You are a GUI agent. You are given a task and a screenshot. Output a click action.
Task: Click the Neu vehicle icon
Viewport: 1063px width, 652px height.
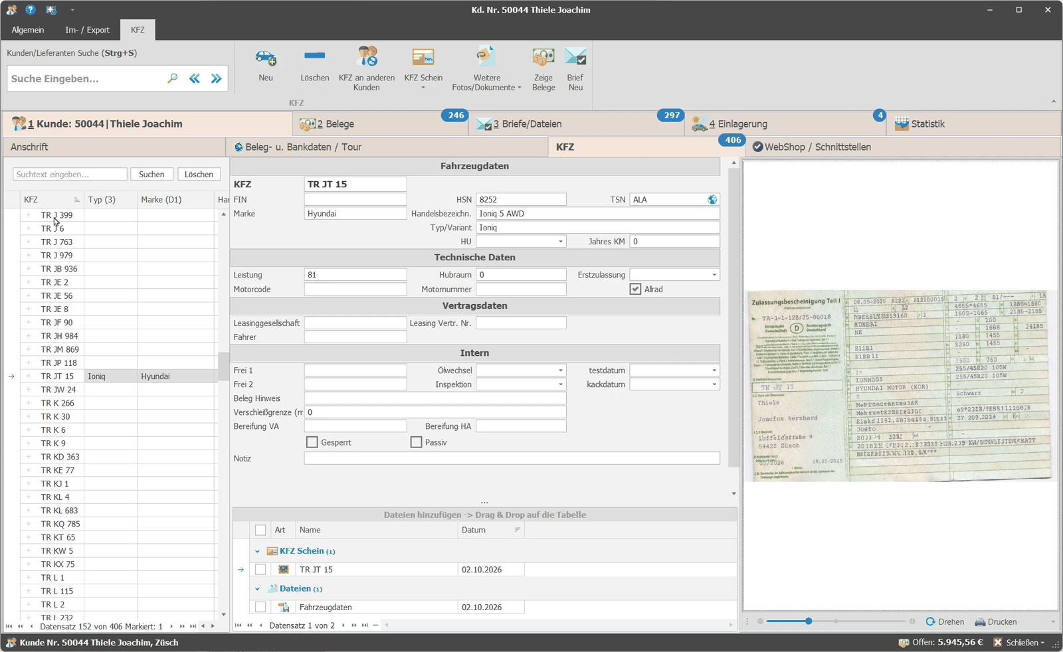pos(266,58)
